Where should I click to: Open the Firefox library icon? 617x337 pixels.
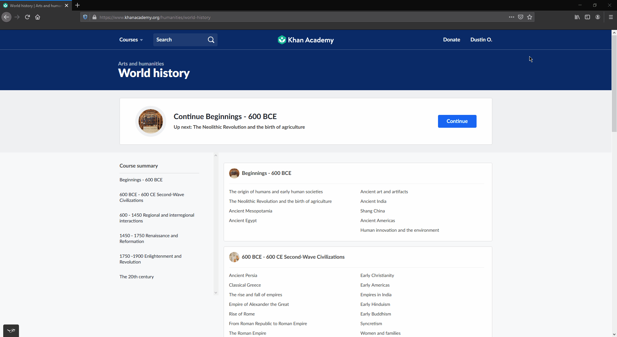tap(577, 17)
